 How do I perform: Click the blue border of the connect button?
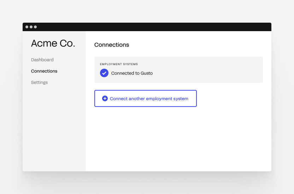click(x=146, y=90)
